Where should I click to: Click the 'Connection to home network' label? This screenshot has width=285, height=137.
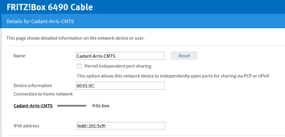tap(43, 94)
